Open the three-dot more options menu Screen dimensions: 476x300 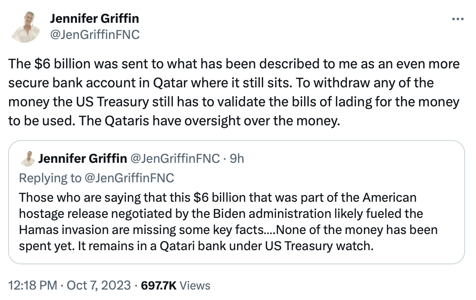pos(457,19)
